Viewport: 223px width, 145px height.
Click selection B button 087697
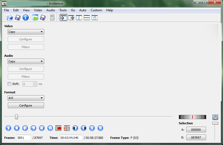pos(196,137)
